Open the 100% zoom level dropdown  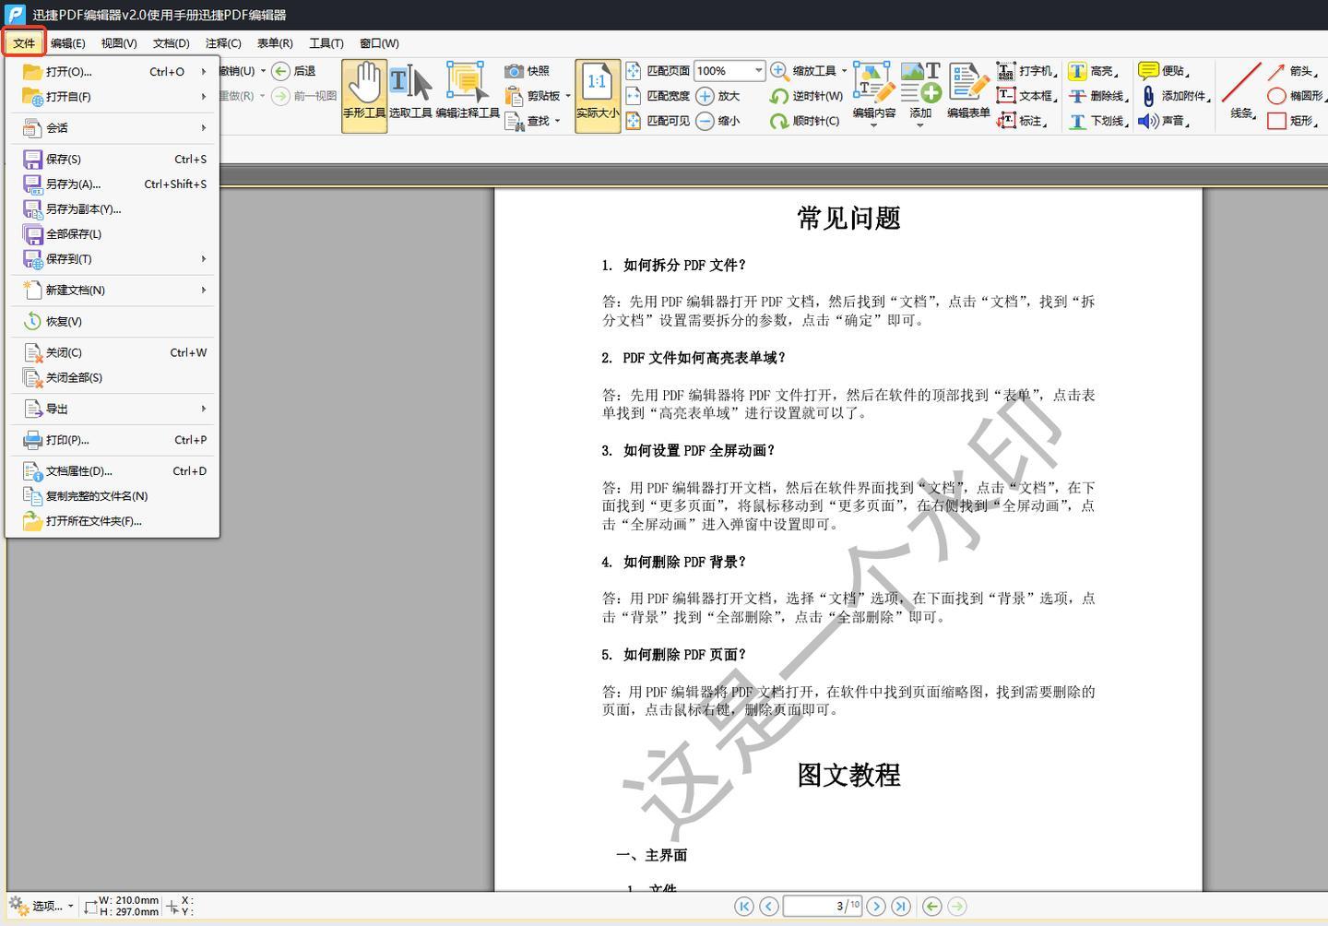[x=758, y=71]
